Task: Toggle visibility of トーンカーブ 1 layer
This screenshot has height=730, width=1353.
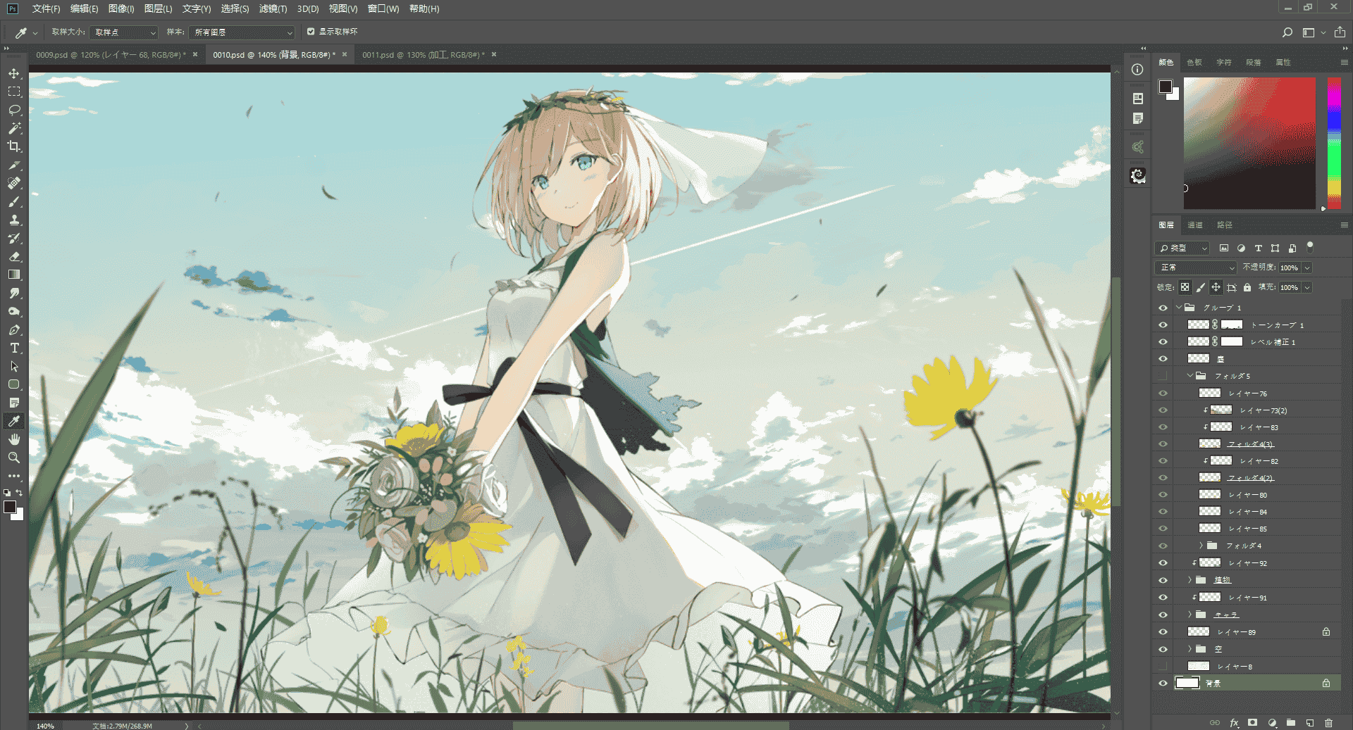Action: (1163, 325)
